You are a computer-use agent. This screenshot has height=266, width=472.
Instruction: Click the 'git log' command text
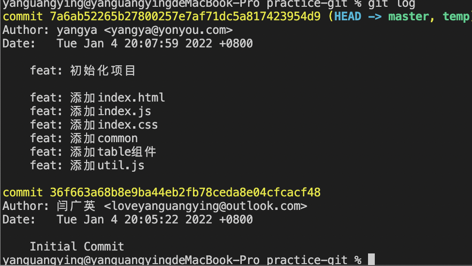tap(392, 4)
